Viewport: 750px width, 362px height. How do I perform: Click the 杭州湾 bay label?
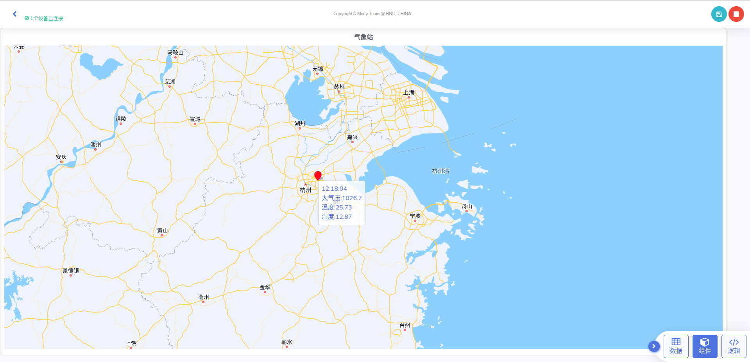pyautogui.click(x=440, y=171)
